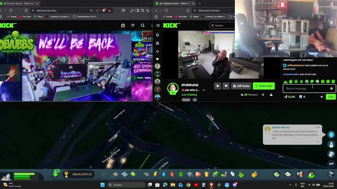Open translate page icon in Devubbs address bar

[91, 10]
